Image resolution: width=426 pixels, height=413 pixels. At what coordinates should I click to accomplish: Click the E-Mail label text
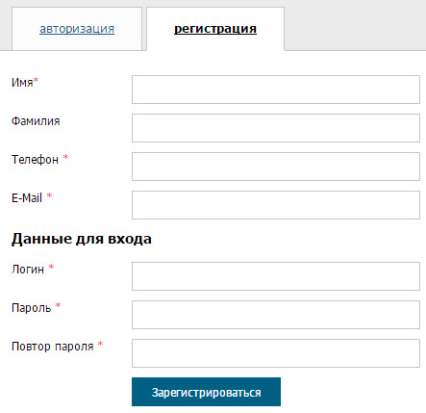click(27, 198)
